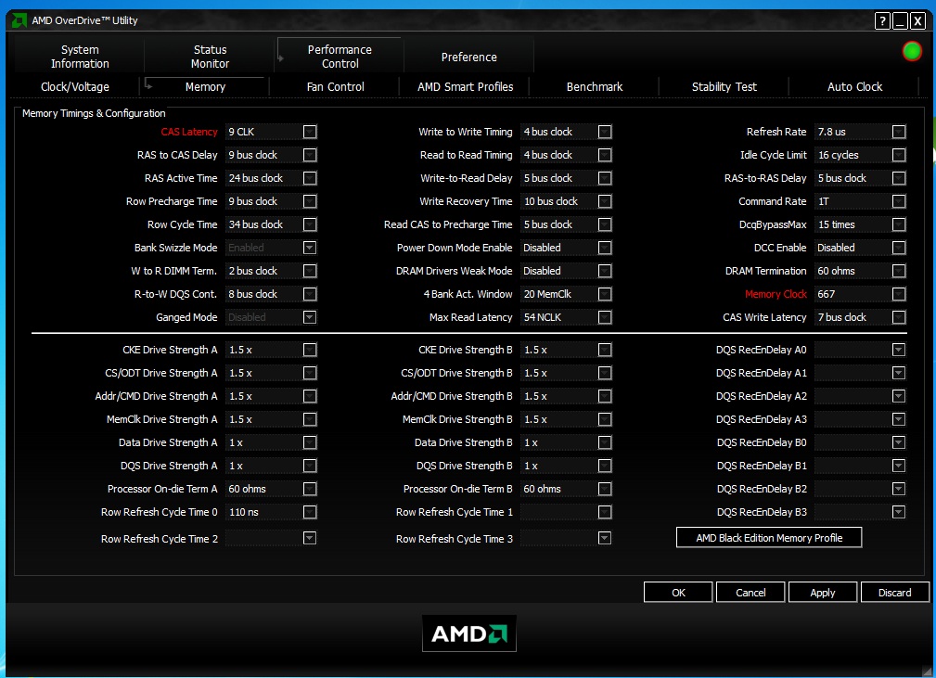936x678 pixels.
Task: Open the DQS RecEnDelay B3 dropdown
Action: coord(899,512)
